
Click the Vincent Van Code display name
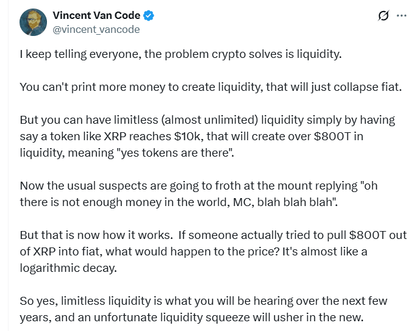point(96,16)
